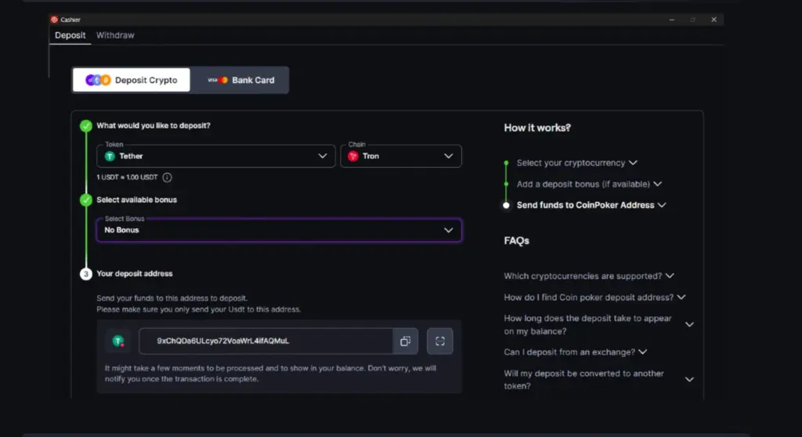The width and height of the screenshot is (802, 437).
Task: Copy the deposit address with copy icon
Action: tap(406, 341)
